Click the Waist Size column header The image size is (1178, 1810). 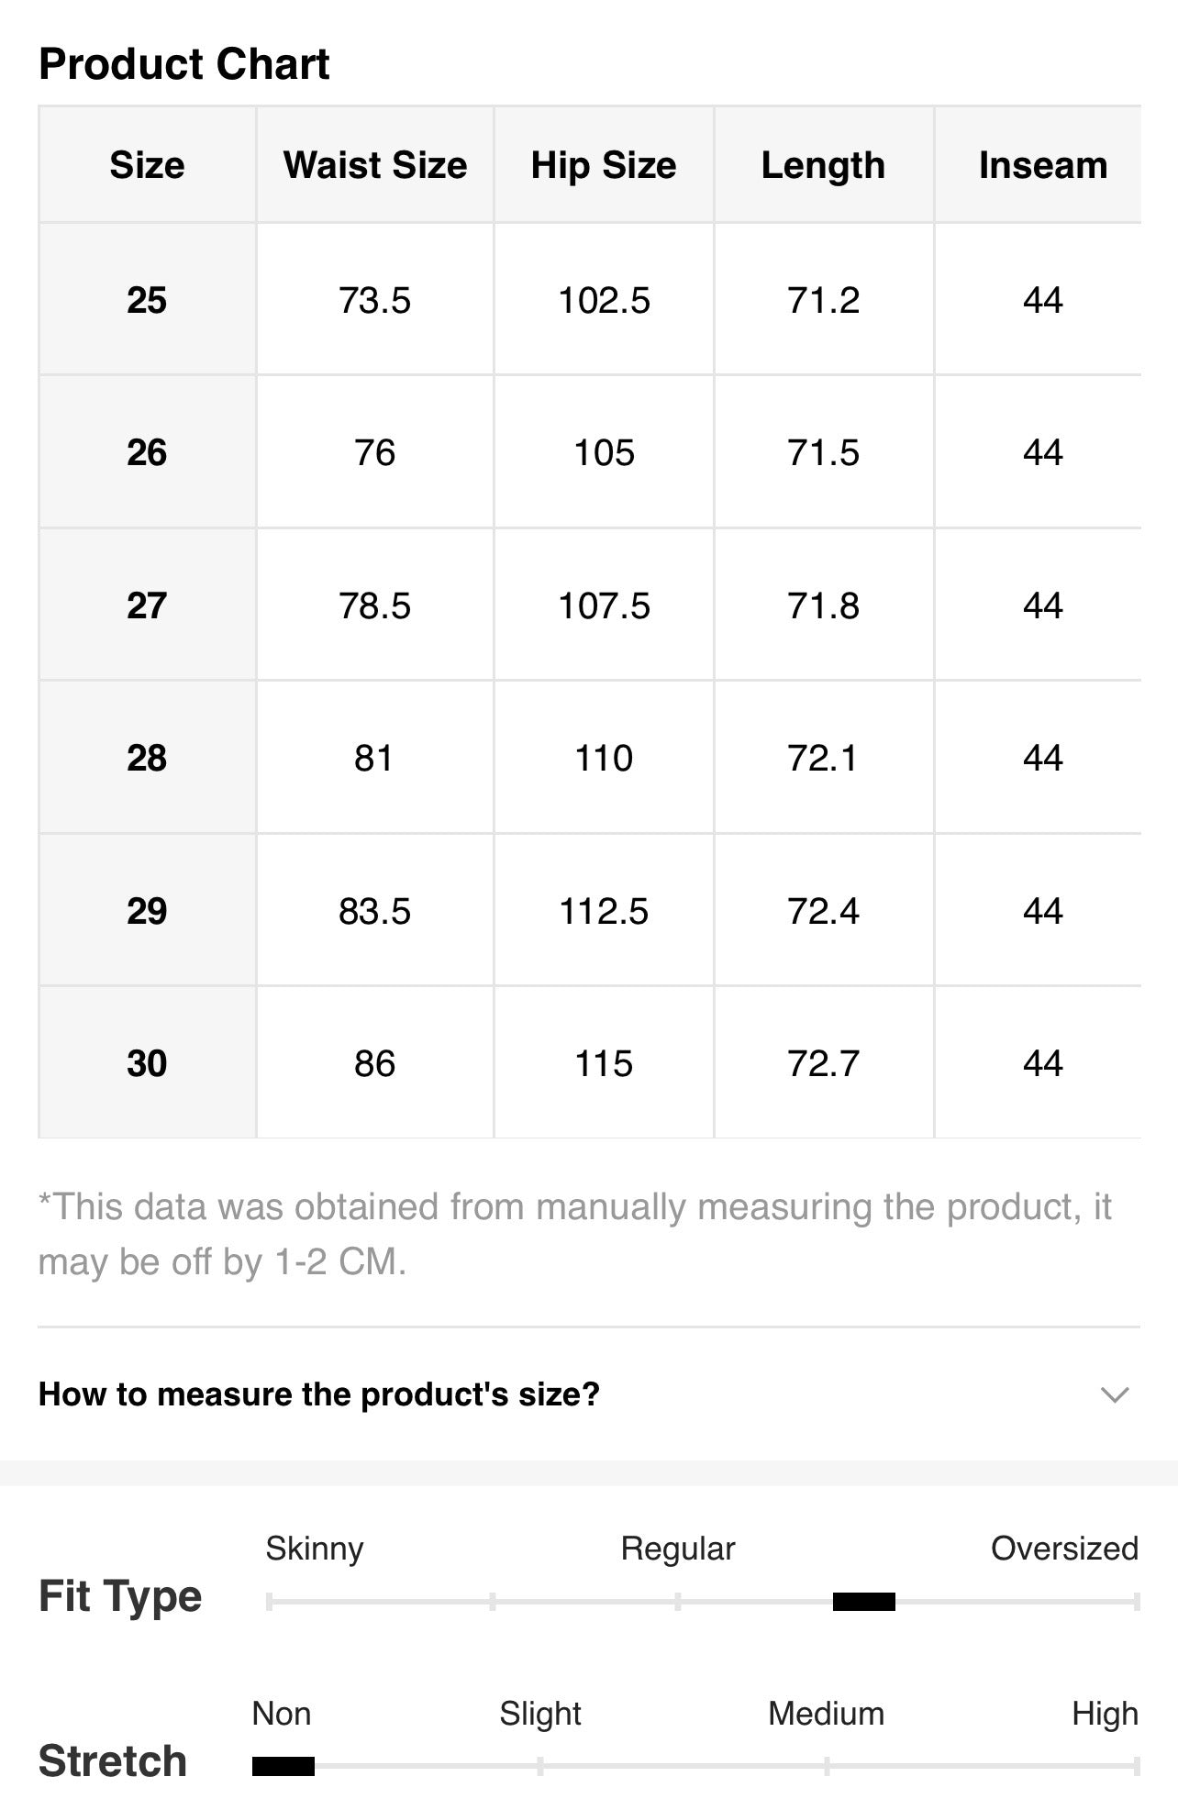pos(375,165)
